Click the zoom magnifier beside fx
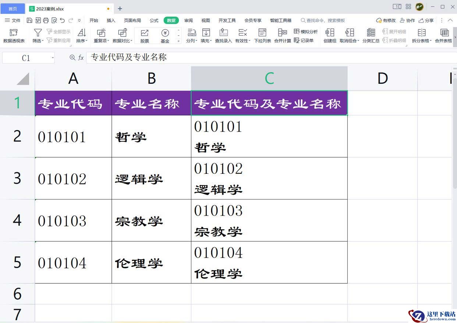 [72, 58]
